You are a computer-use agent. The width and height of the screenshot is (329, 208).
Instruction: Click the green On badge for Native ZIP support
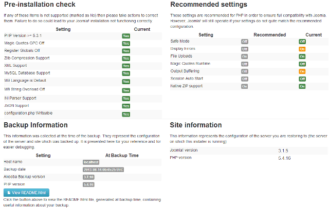tap(302, 86)
